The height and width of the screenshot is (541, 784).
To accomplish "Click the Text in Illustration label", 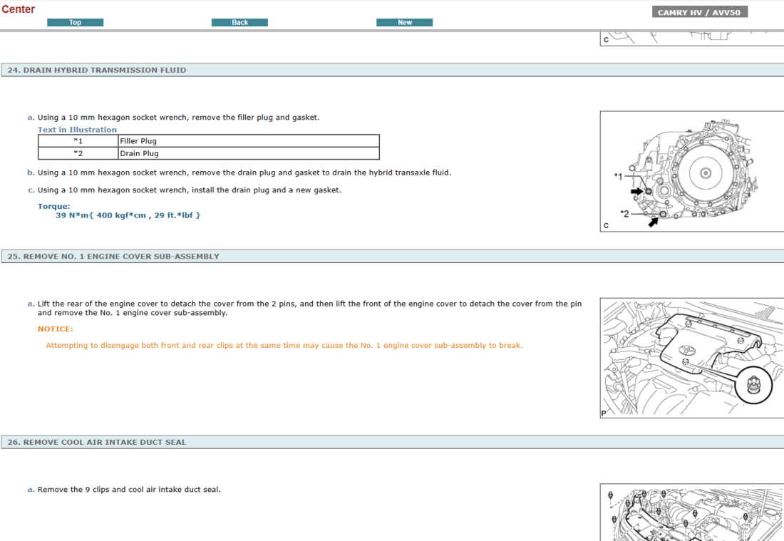I will 77,130.
